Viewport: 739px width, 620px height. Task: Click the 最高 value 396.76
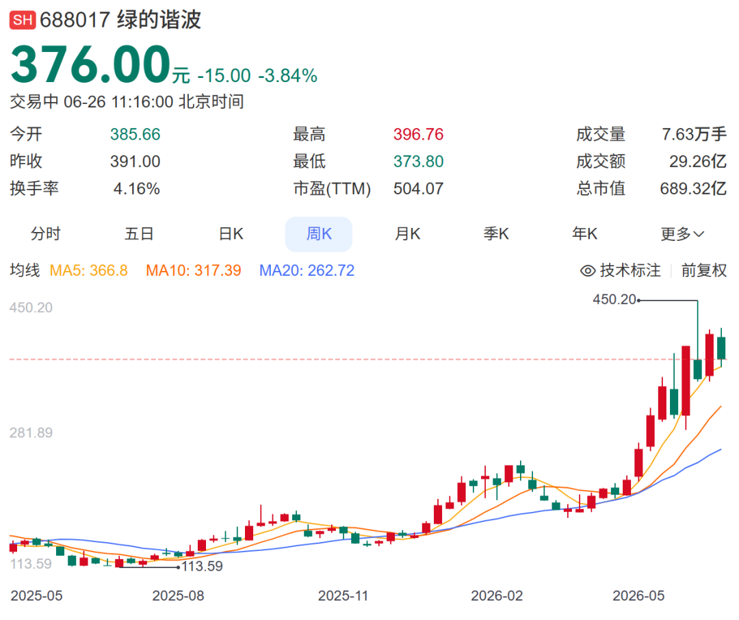[419, 134]
